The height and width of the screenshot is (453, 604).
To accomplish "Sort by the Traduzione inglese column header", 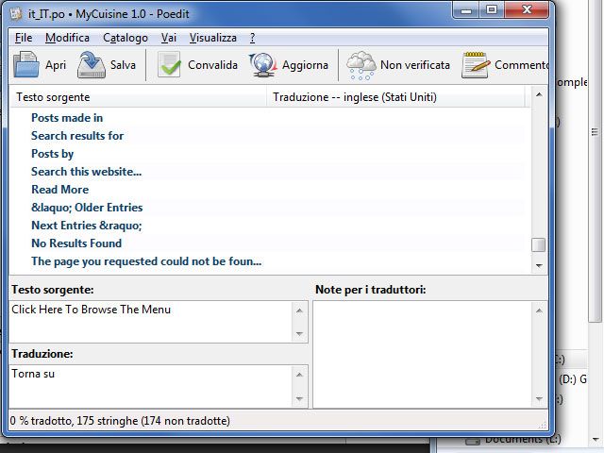I will (x=395, y=97).
